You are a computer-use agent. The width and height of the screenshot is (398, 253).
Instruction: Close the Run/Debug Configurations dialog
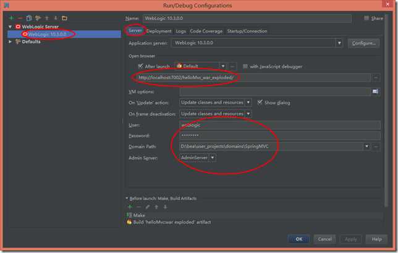coord(387,4)
